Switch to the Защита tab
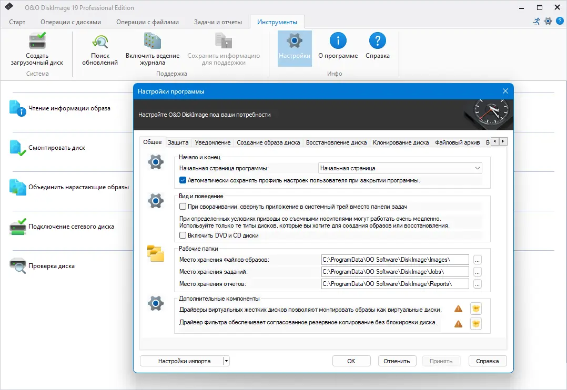The image size is (567, 390). 178,141
